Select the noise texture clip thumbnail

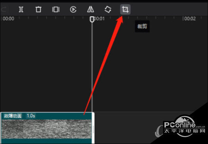point(46,129)
